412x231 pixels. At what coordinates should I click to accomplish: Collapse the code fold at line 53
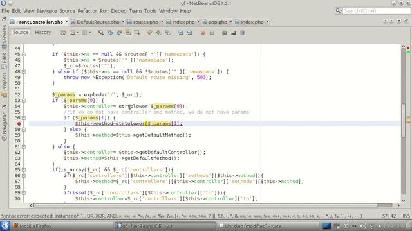[x=24, y=100]
